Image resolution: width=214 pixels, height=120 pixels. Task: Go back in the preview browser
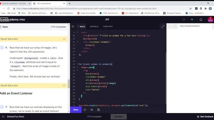170,26
